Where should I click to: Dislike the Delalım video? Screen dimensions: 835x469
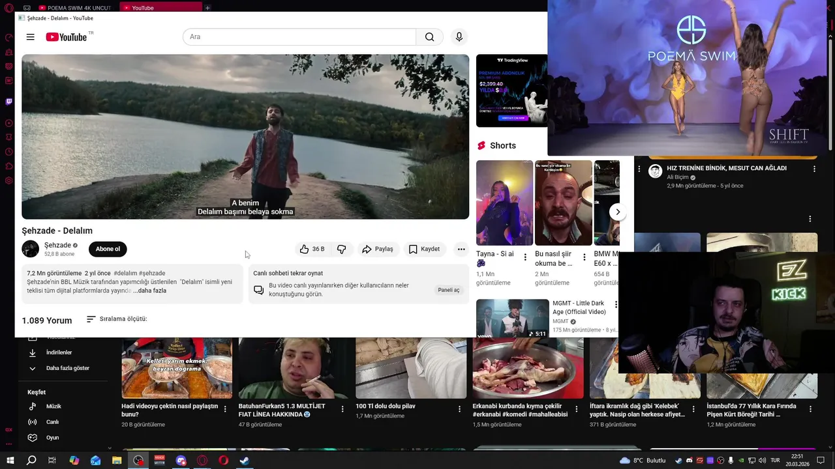342,249
